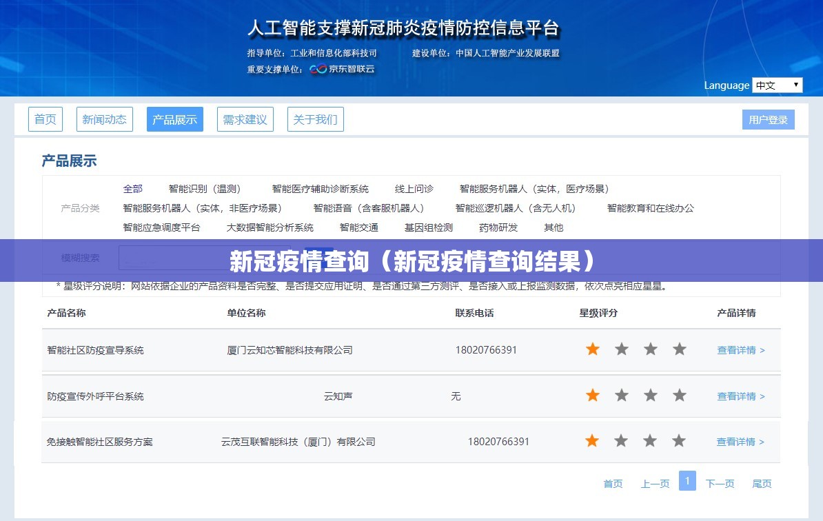Select 产品展示 navigation tab
The height and width of the screenshot is (521, 823).
(175, 119)
